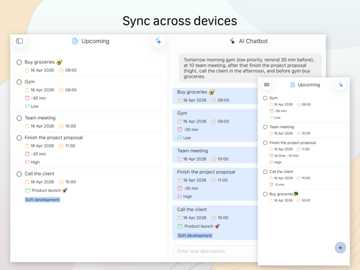Click the Upcoming title in the phone window
360x270 pixels.
(x=308, y=85)
